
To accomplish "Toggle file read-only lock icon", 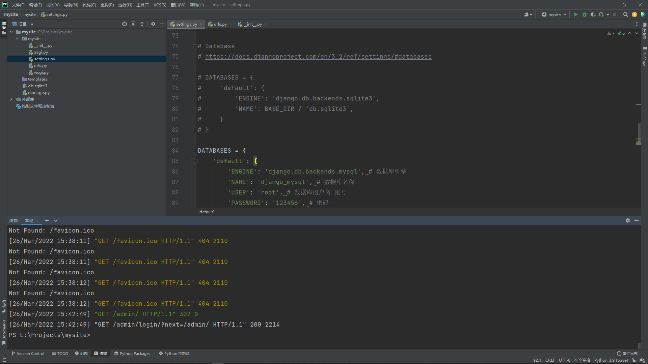I will [634, 360].
